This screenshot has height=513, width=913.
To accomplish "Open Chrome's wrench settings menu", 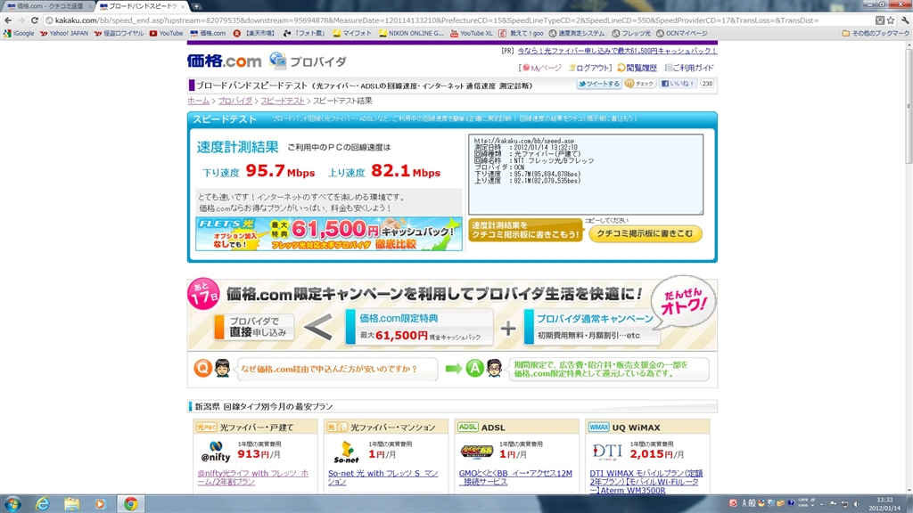I will point(905,20).
